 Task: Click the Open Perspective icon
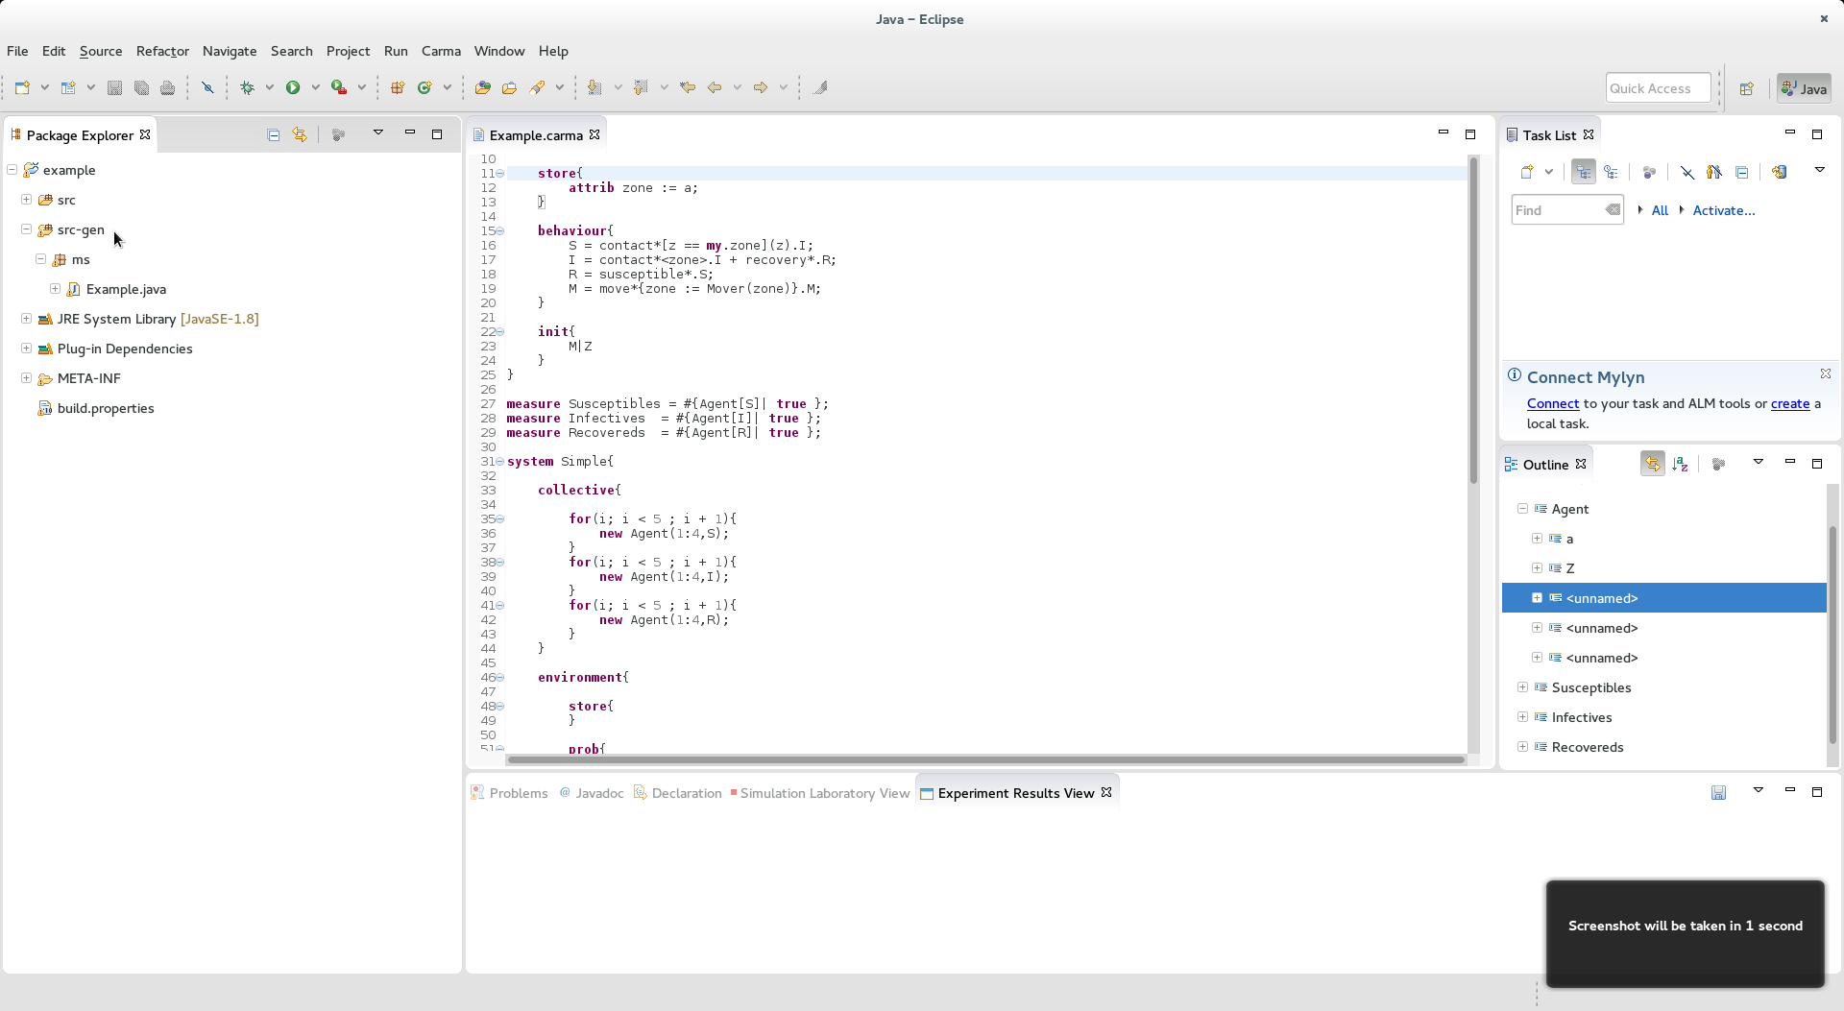1747,88
